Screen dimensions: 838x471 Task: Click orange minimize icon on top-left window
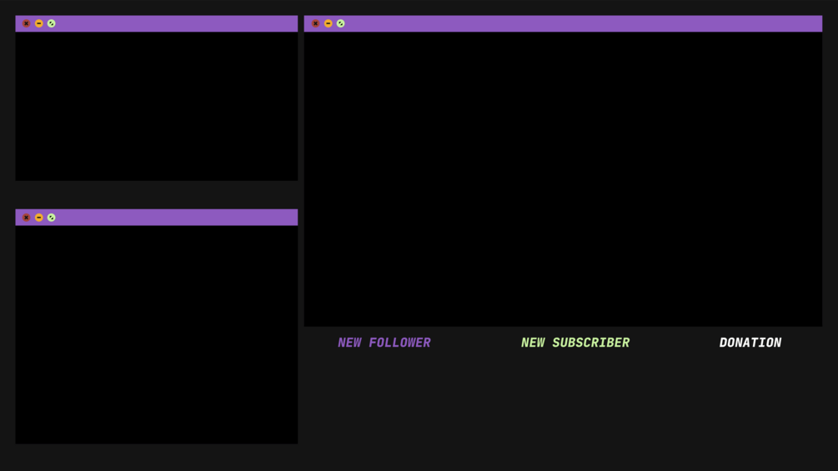point(39,23)
